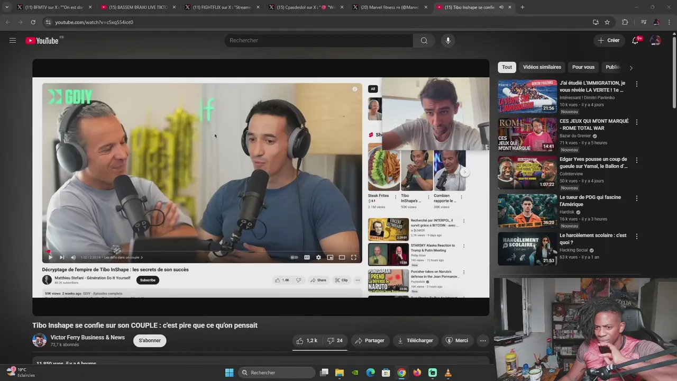The width and height of the screenshot is (677, 381).
Task: Open File Explorer from the taskbar
Action: click(340, 373)
